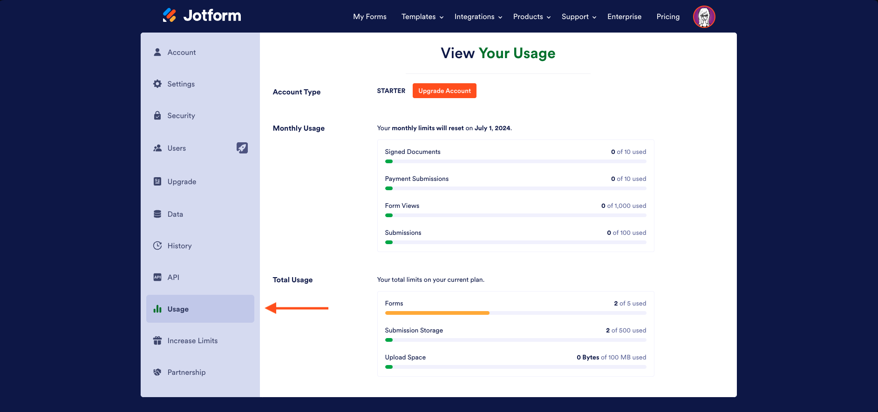Click the Upgrade Account button

coord(444,91)
